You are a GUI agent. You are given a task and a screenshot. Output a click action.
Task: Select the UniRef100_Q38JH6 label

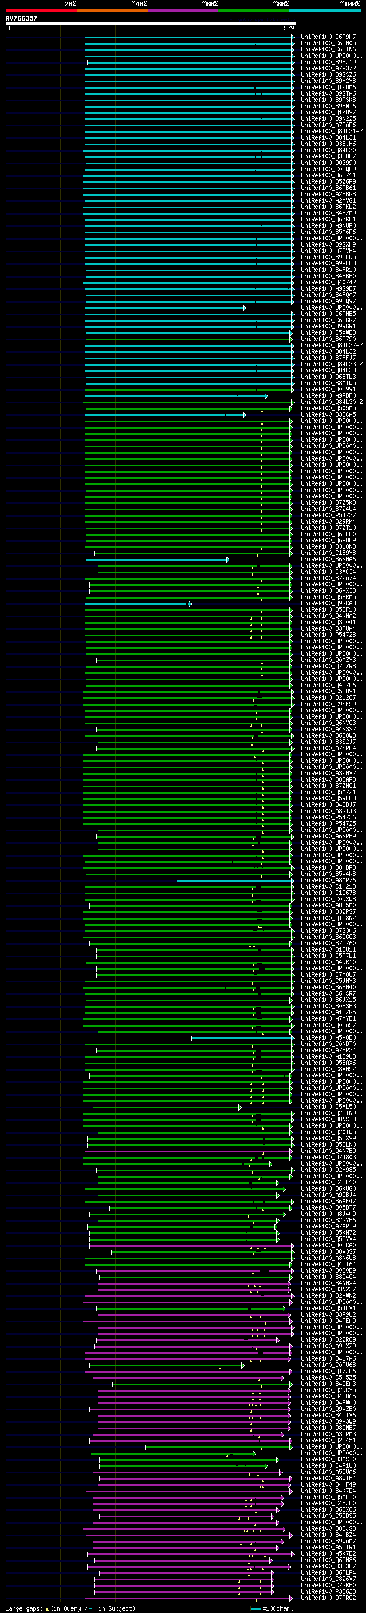[328, 144]
